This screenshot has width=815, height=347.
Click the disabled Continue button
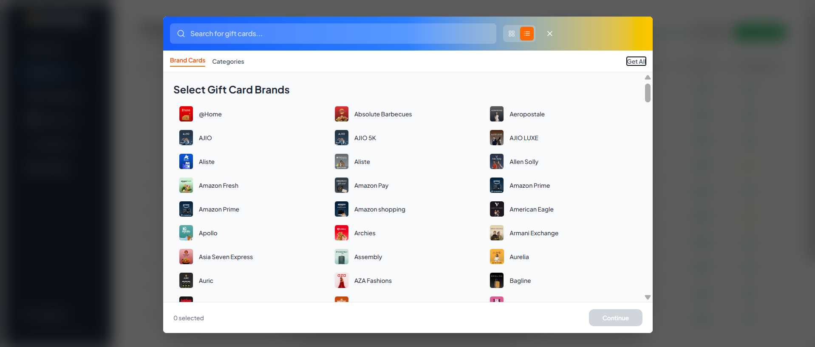pyautogui.click(x=615, y=318)
